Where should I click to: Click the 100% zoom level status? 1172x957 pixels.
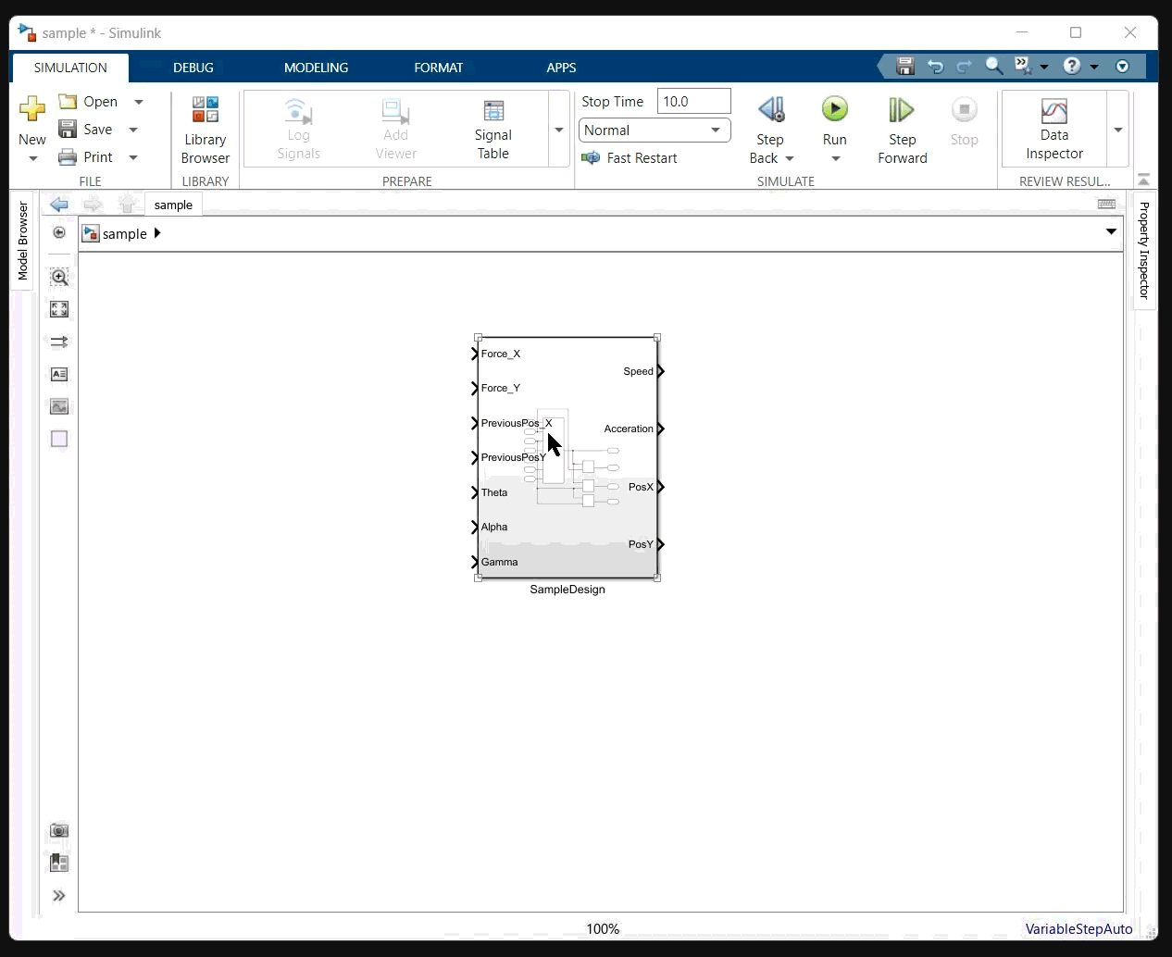[603, 928]
